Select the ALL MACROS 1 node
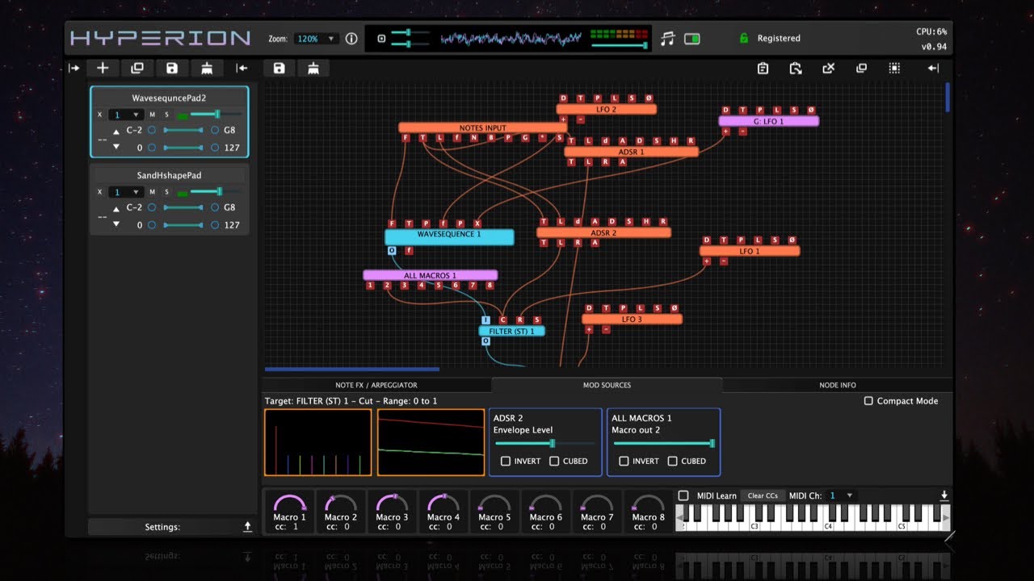Viewport: 1034px width, 581px height. tap(430, 275)
